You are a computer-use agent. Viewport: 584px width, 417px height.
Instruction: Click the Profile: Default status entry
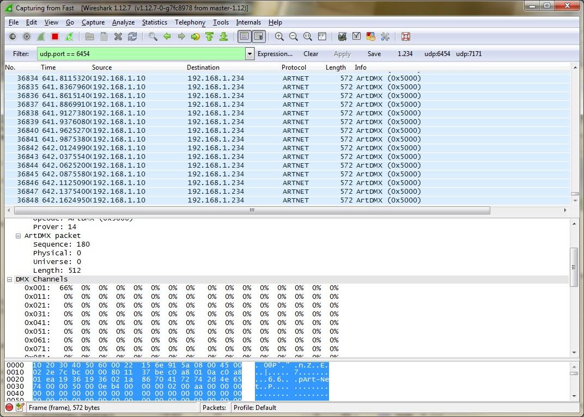[x=255, y=408]
